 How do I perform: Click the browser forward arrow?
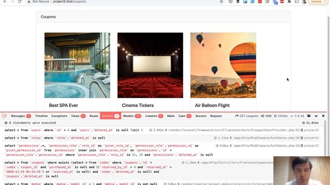click(x=12, y=2)
